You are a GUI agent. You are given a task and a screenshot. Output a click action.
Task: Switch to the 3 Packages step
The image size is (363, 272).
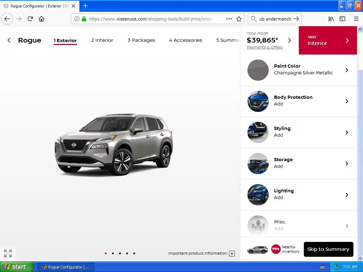141,40
